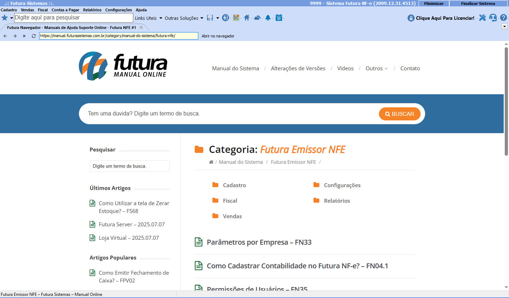Open the cloud icon in the toolbar
Image resolution: width=509 pixels, height=298 pixels.
[257, 18]
